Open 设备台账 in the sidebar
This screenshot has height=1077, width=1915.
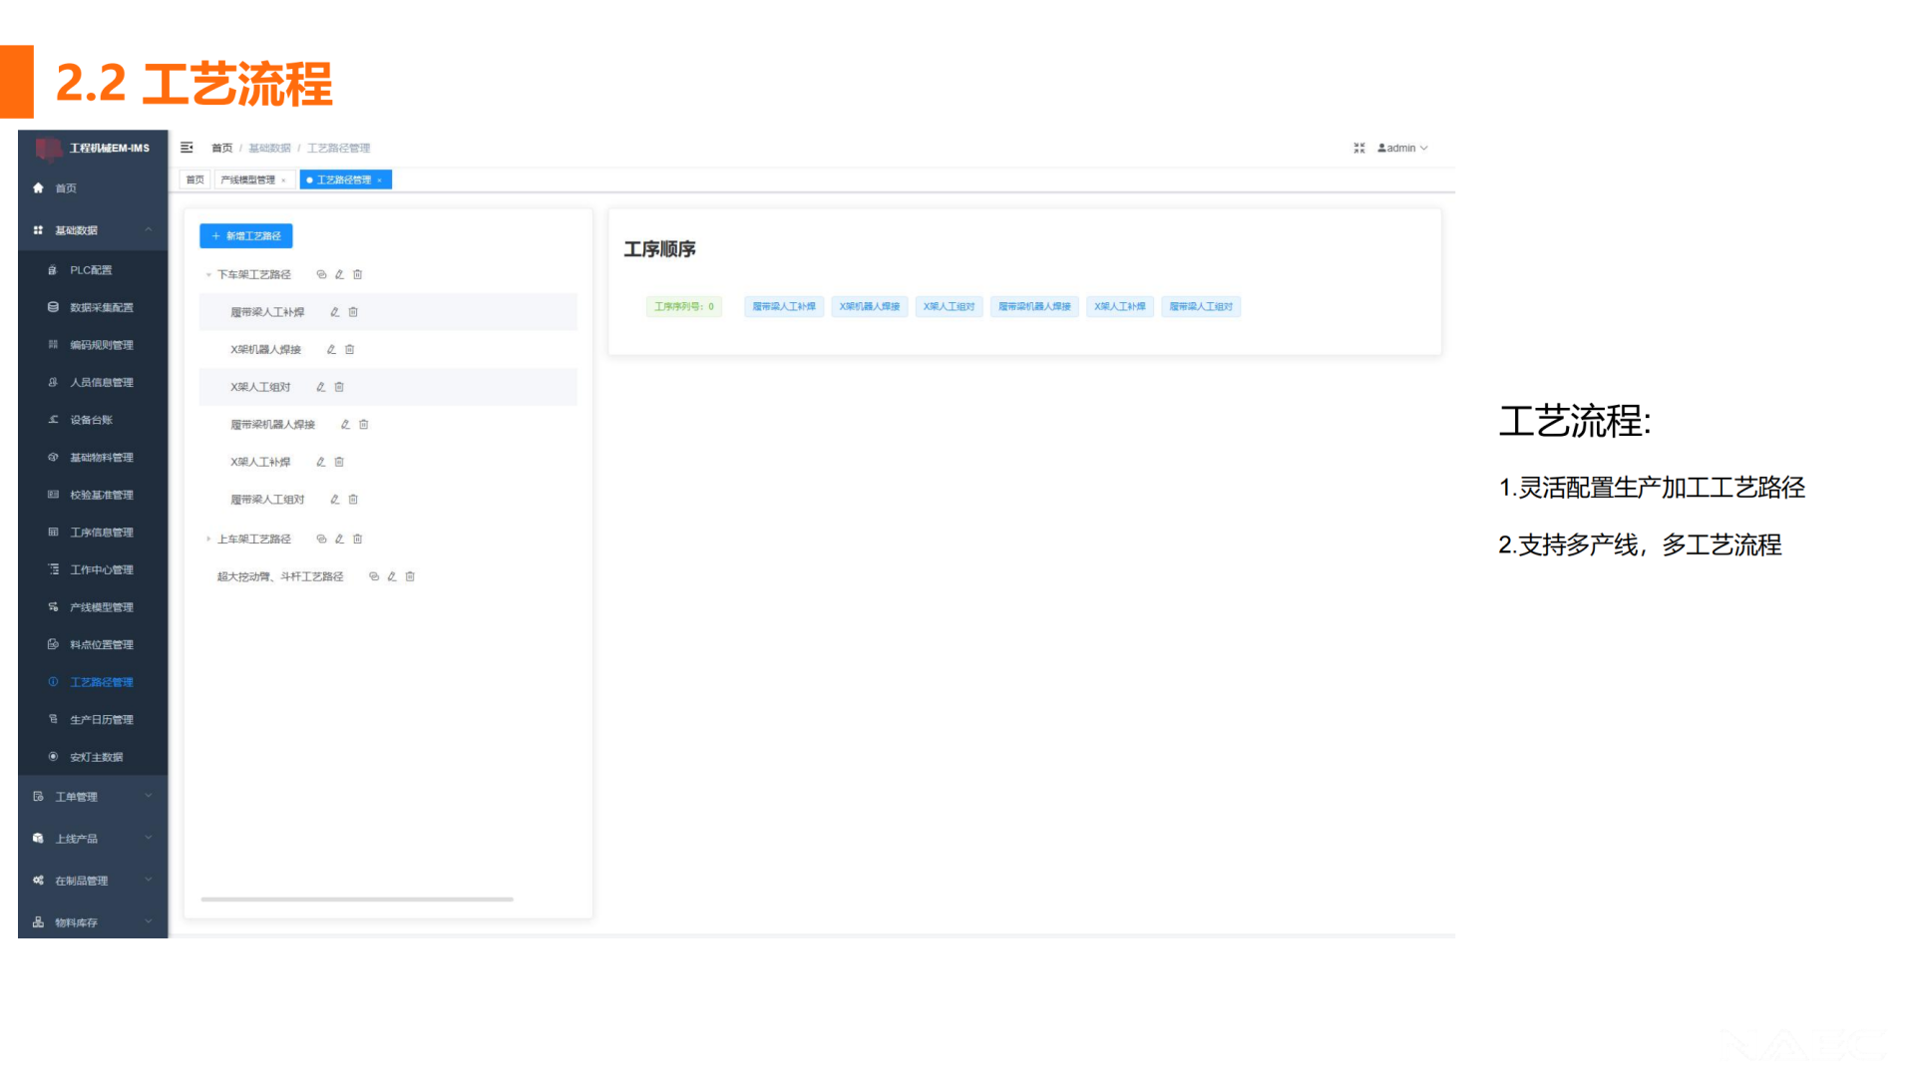point(93,420)
